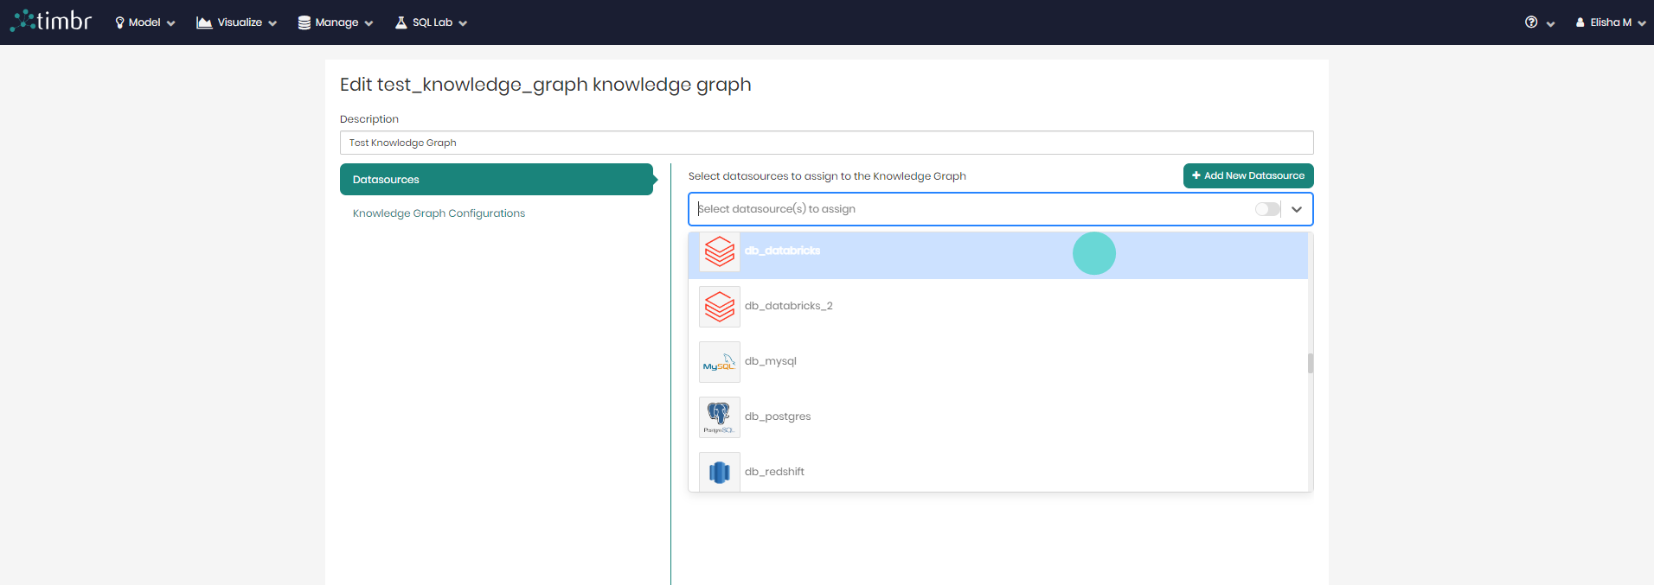Expand the Visualize menu
The image size is (1654, 585).
(236, 22)
